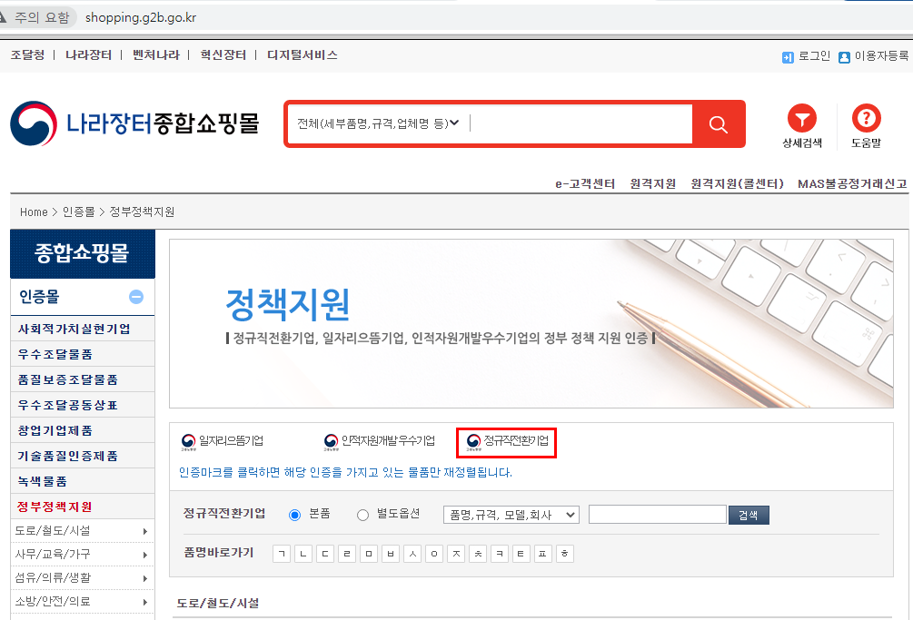913x620 pixels.
Task: Open 원격지원(콜센터) menu item
Action: [x=737, y=183]
